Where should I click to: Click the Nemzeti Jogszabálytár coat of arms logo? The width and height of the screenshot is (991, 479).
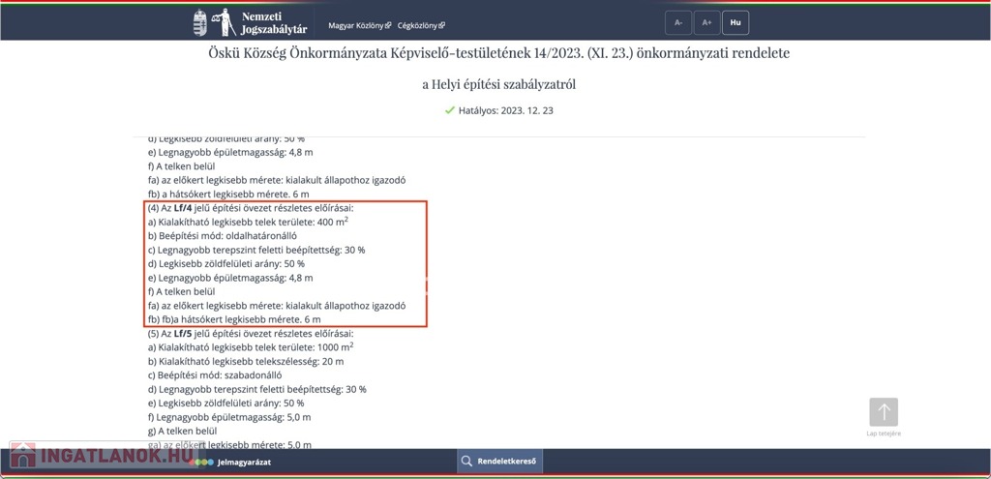pos(200,22)
